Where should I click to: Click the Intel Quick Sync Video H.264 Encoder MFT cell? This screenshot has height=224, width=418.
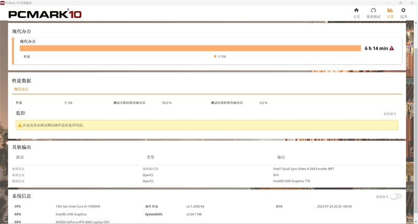coord(304,169)
